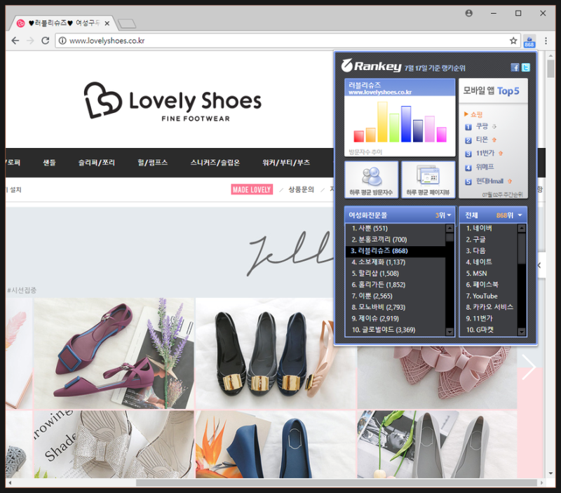Open the Chrome three-dot menu
The image size is (561, 493).
tap(546, 41)
